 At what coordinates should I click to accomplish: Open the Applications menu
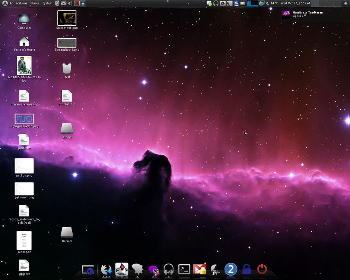18,3
